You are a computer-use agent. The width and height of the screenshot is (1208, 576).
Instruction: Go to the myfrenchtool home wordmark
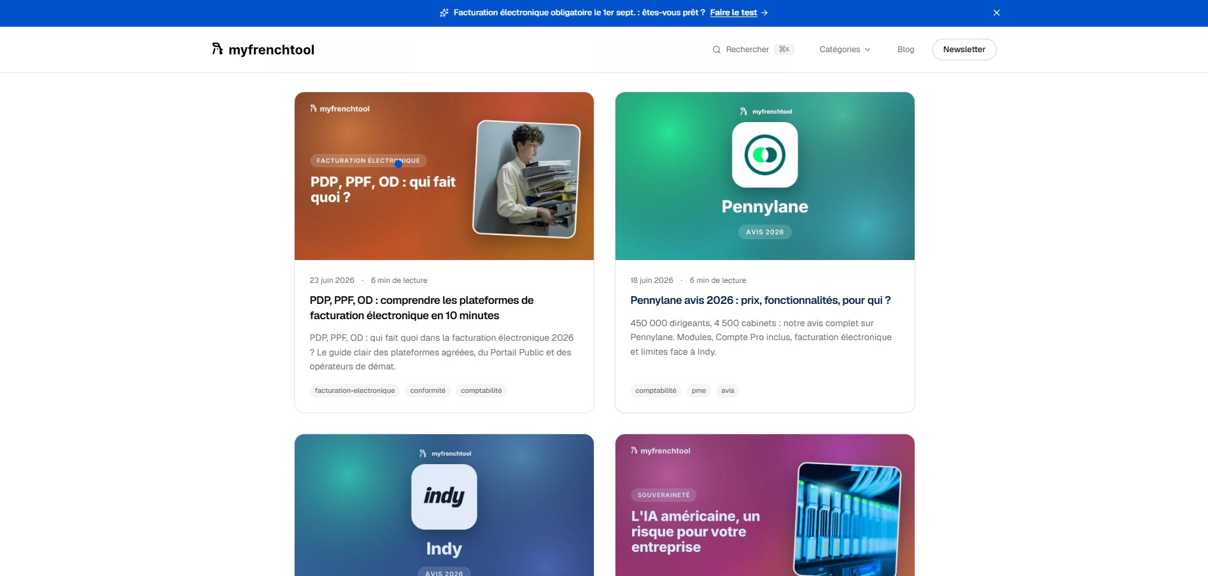click(271, 50)
